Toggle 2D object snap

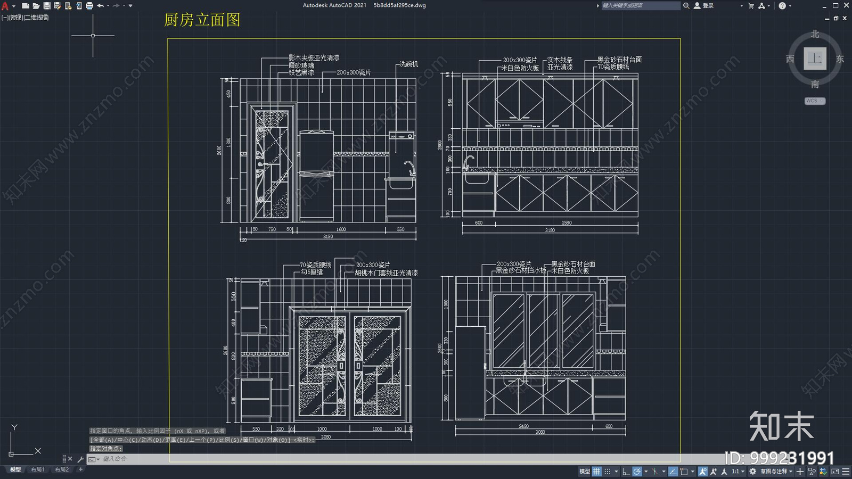coord(684,471)
